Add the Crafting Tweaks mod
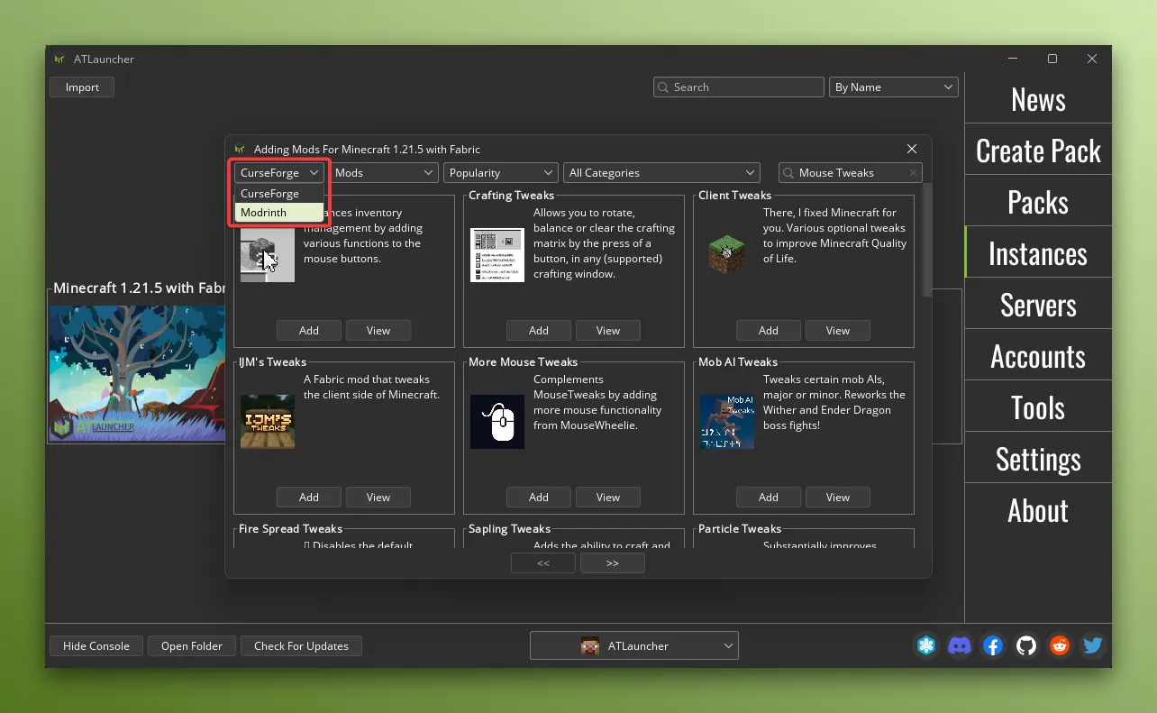The image size is (1157, 713). 539,331
